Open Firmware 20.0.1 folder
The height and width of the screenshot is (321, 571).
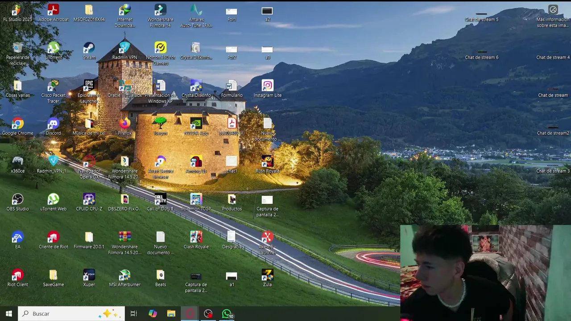click(x=89, y=237)
